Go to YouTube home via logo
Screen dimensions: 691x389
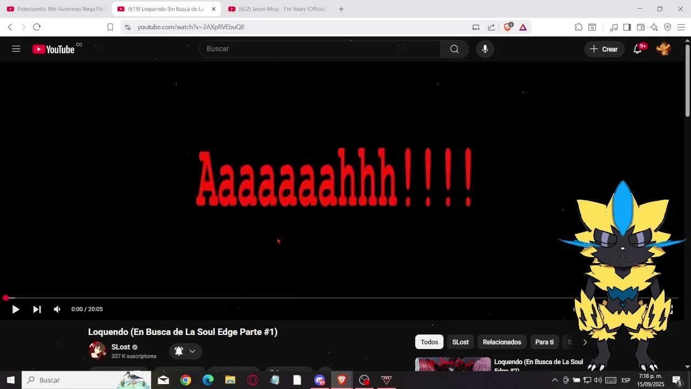click(53, 49)
